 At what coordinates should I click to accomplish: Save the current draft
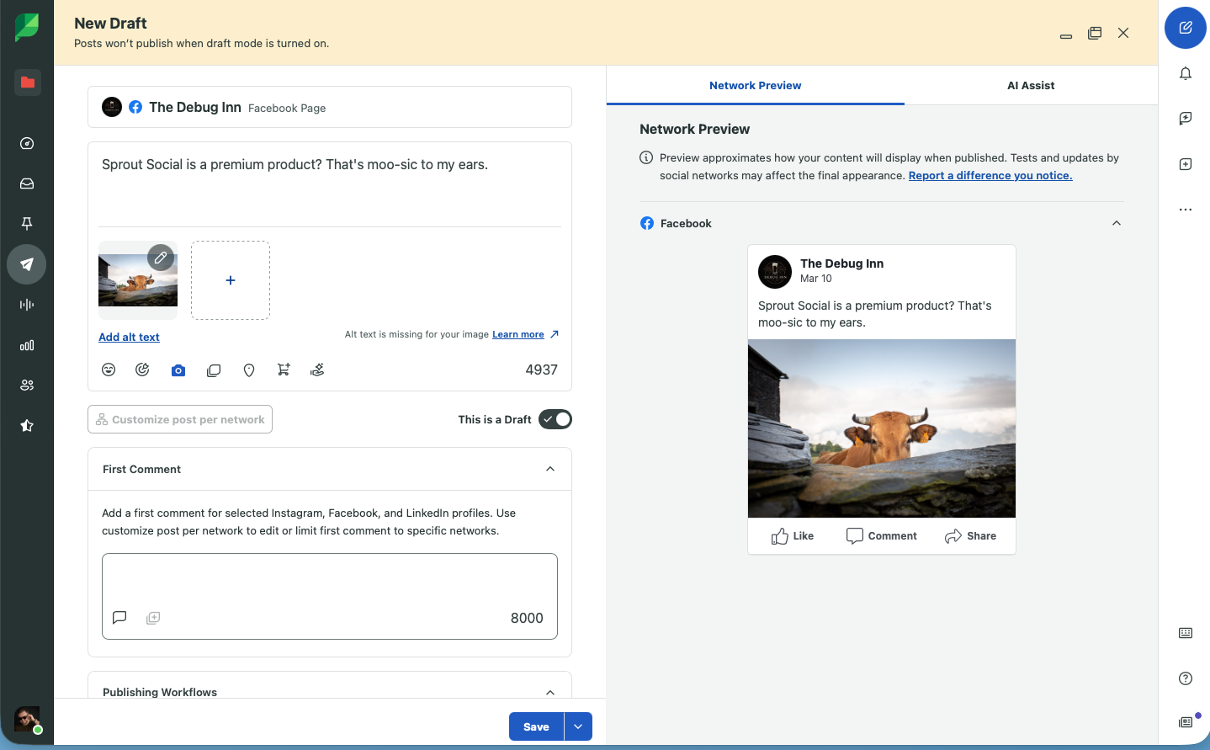click(536, 726)
